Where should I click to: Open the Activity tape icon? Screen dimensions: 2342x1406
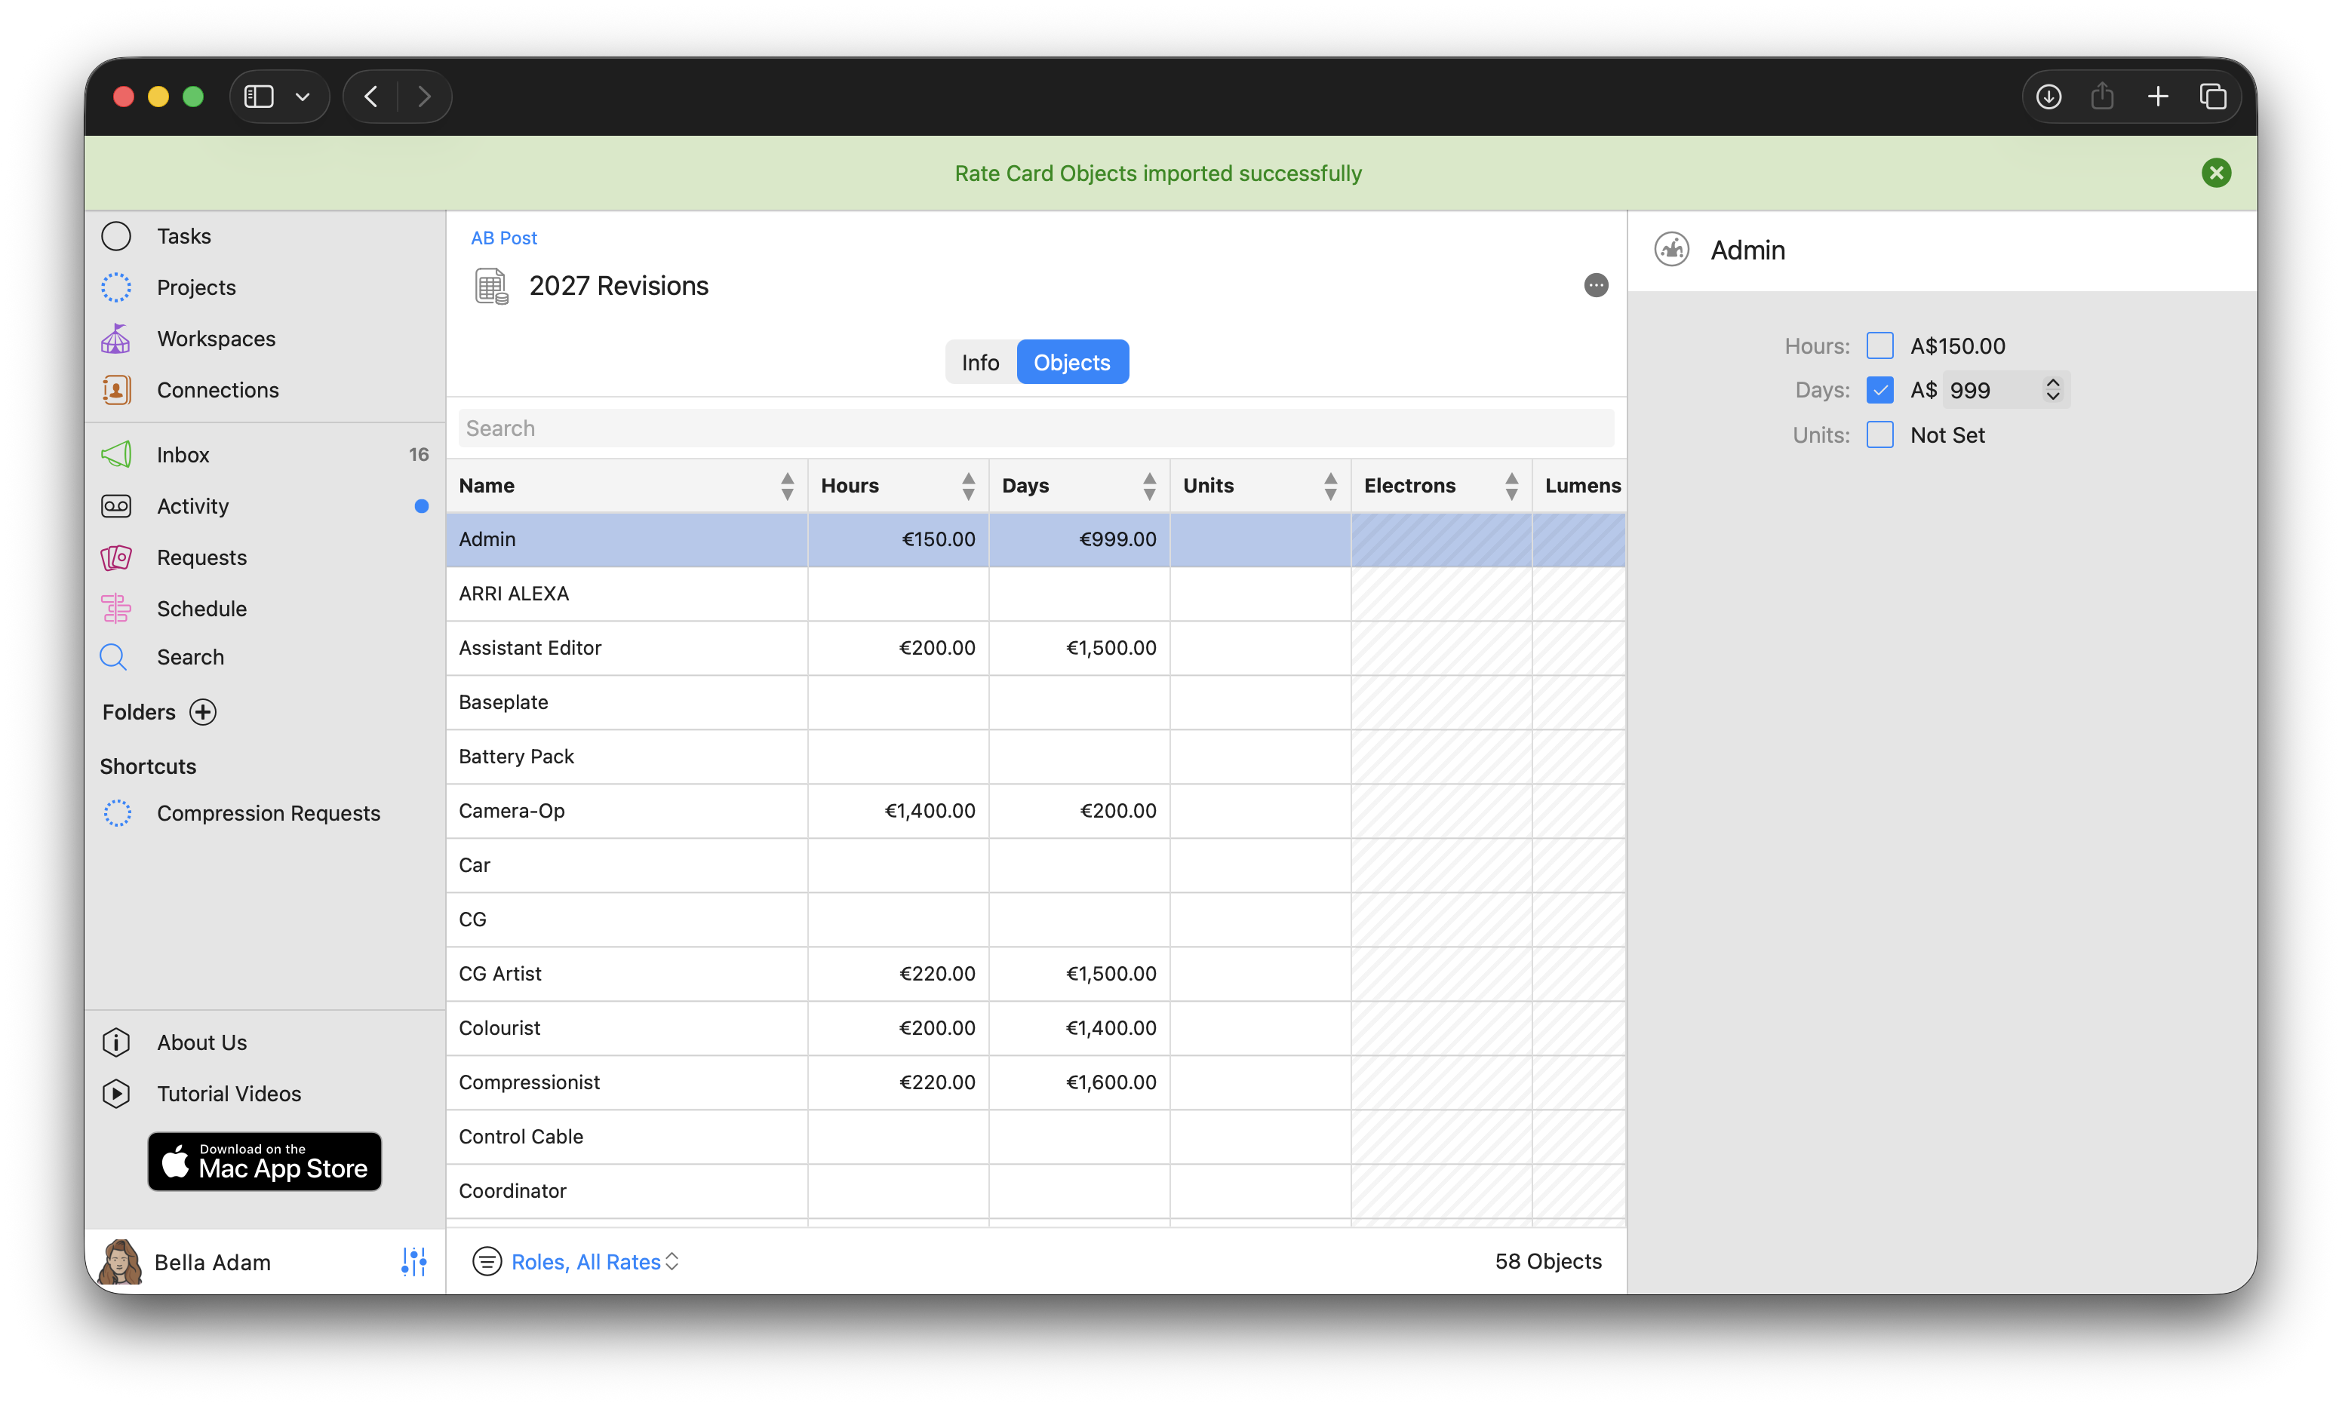point(115,506)
